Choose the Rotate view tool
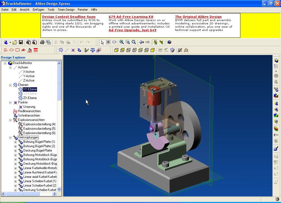The image size is (281, 203). coord(114,42)
